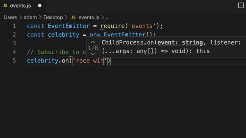Open the adam breadcrumb folder

tap(30, 17)
